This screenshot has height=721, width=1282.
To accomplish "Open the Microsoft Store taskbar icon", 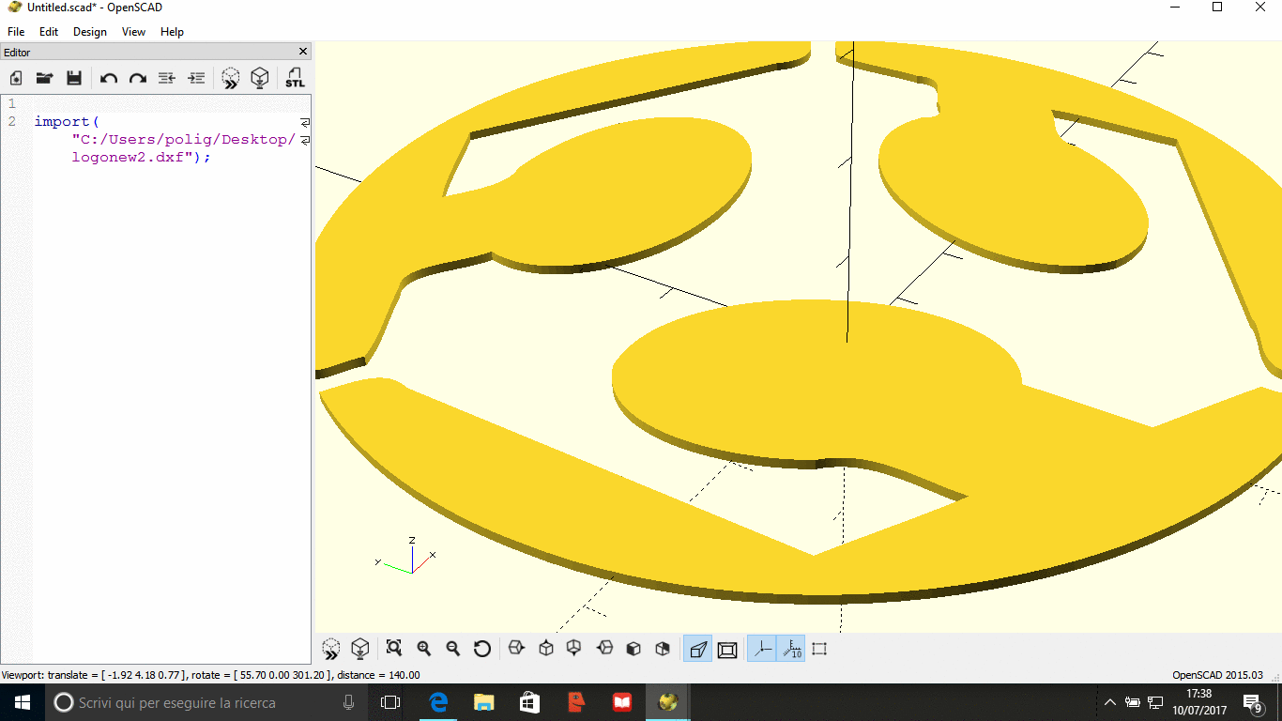I will tap(529, 702).
